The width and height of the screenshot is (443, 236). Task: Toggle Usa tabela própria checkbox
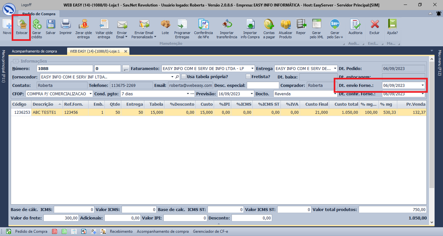point(184,77)
